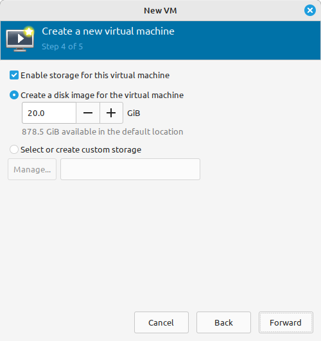Click the Step 4 of 5 label
The height and width of the screenshot is (341, 321).
point(62,47)
